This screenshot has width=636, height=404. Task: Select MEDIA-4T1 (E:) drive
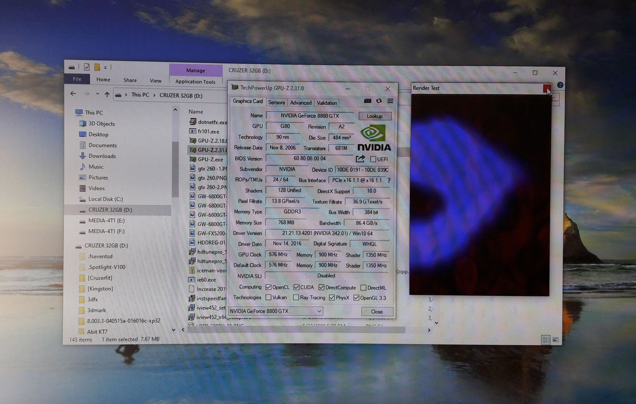102,221
